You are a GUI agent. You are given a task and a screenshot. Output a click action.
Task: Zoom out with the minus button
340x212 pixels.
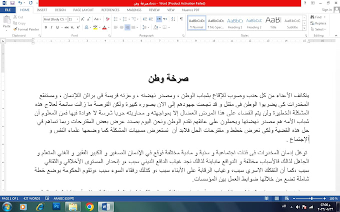point(294,199)
